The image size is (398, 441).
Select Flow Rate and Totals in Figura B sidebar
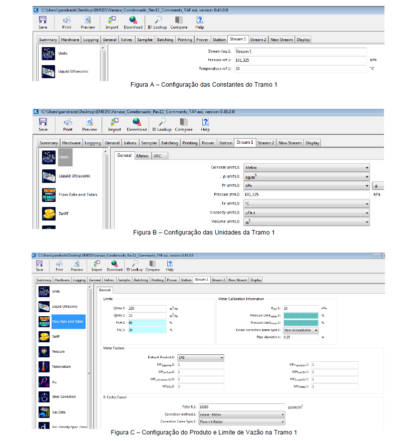tap(70, 195)
